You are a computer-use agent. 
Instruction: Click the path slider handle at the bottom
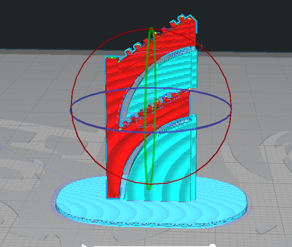pyautogui.click(x=212, y=245)
